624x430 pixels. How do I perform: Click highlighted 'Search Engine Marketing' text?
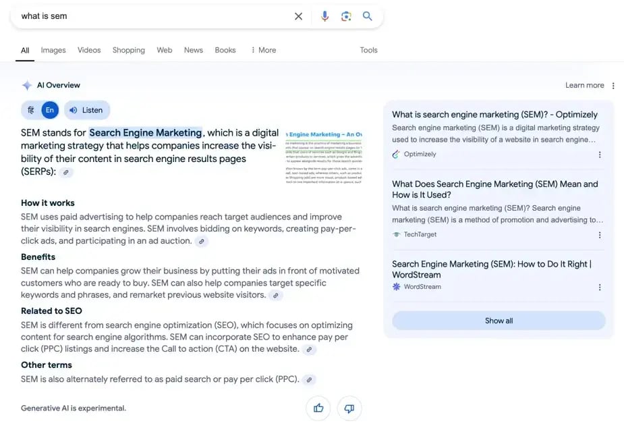click(x=145, y=133)
